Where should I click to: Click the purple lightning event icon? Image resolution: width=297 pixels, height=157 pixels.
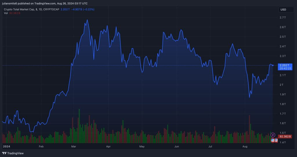point(273,135)
